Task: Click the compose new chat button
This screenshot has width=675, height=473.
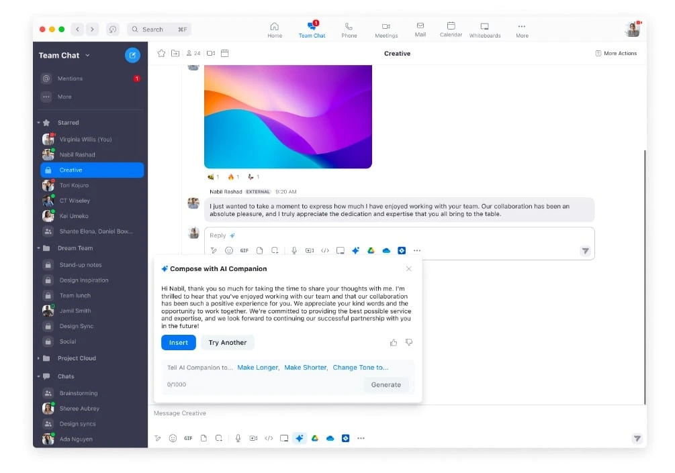Action: tap(132, 55)
